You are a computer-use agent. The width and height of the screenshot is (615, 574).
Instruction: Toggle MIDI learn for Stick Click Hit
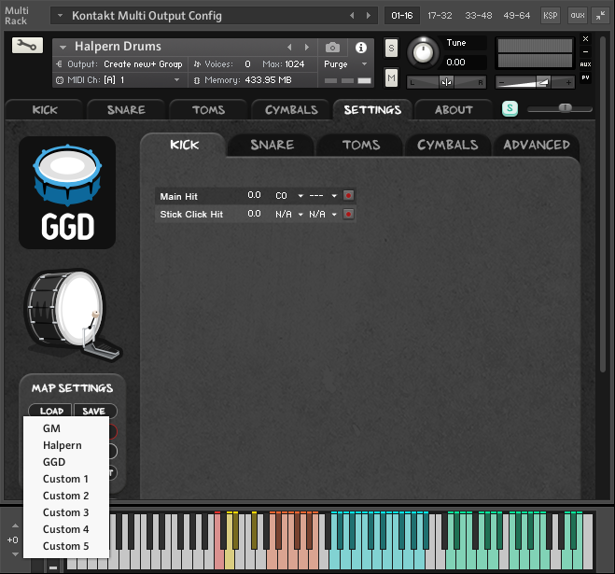pyautogui.click(x=348, y=215)
